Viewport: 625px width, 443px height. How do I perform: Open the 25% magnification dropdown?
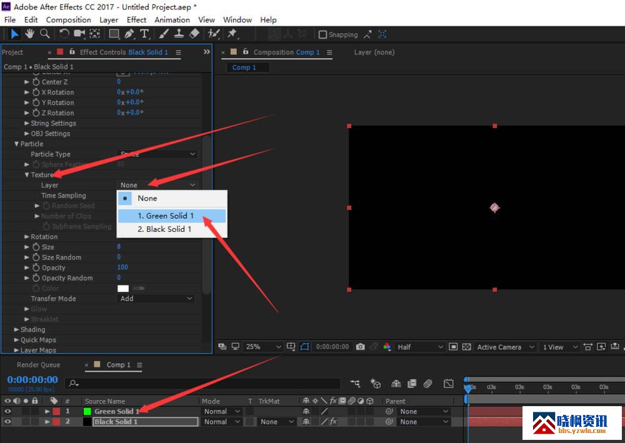[x=263, y=347]
